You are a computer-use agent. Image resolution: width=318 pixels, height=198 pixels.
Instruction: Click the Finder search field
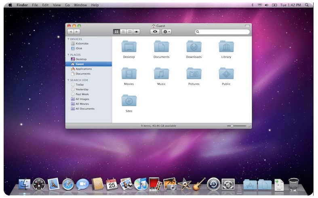click(x=222, y=32)
